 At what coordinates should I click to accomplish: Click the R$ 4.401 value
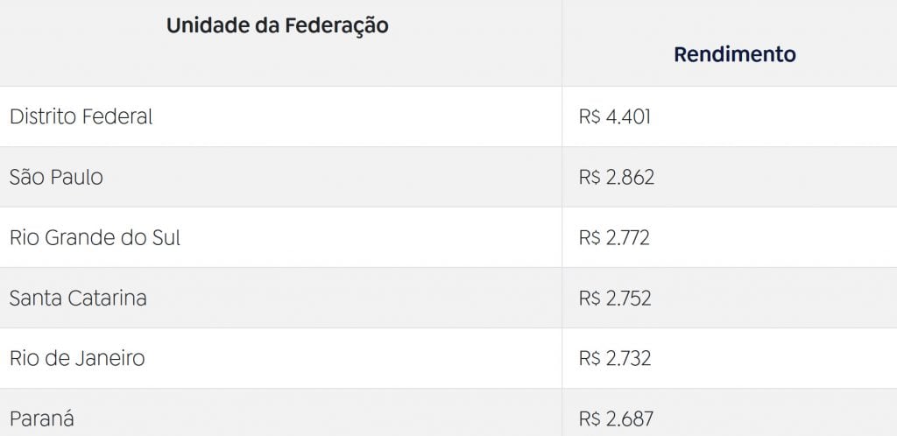click(615, 117)
